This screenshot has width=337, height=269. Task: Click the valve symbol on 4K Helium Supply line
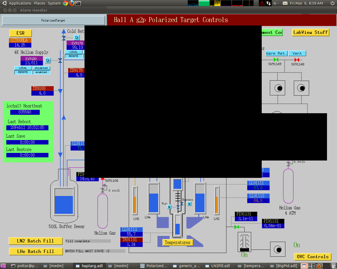pos(60,61)
